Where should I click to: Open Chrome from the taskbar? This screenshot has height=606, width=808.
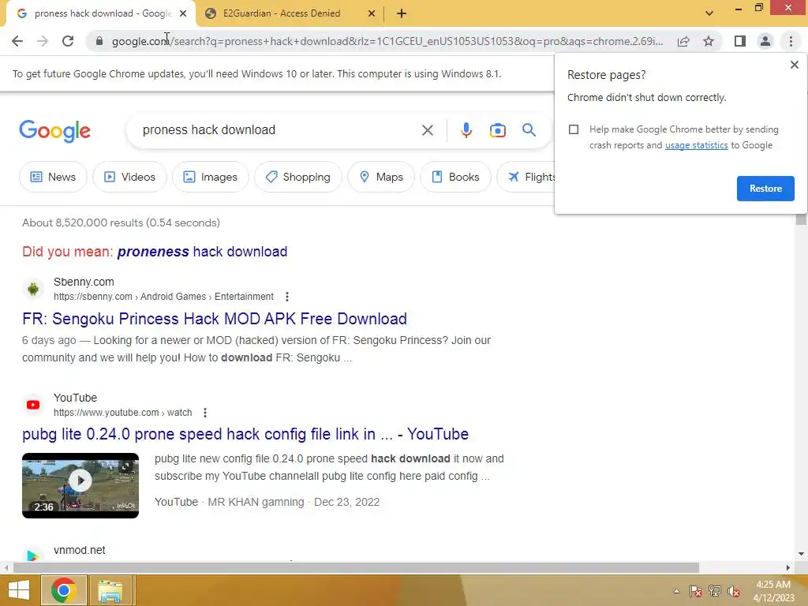pos(63,590)
